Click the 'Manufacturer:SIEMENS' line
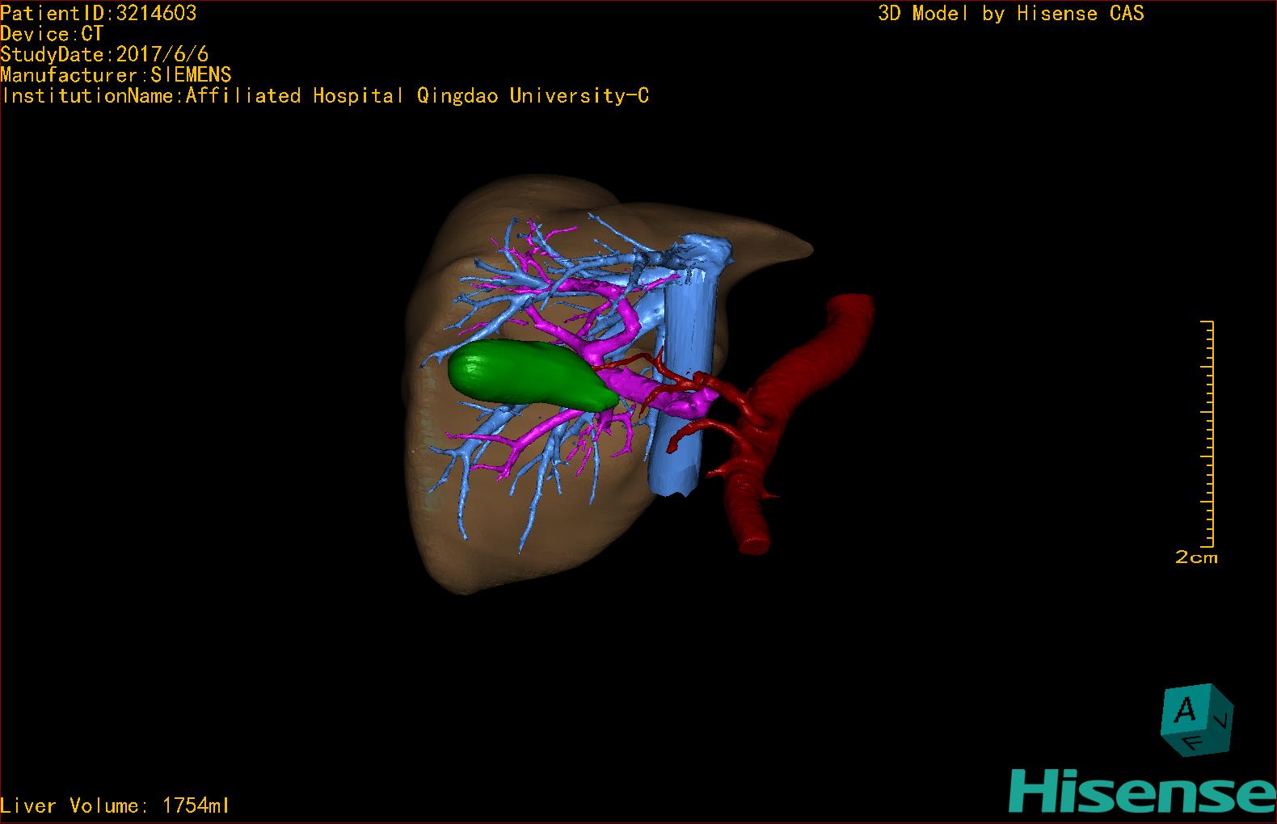1277x824 pixels. 116,75
